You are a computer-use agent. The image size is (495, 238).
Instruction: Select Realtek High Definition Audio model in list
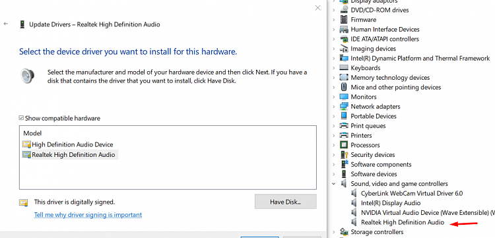[73, 155]
